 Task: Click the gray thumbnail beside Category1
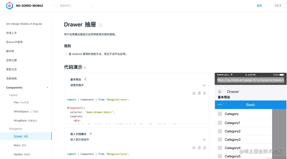tap(220, 123)
